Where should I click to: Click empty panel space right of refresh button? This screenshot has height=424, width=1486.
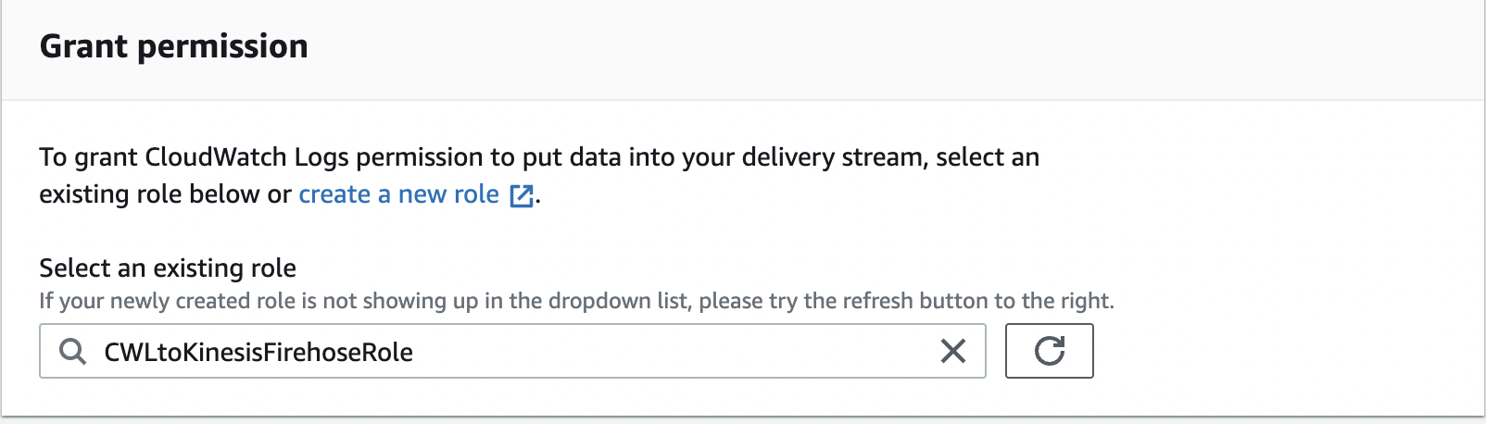(1288, 351)
